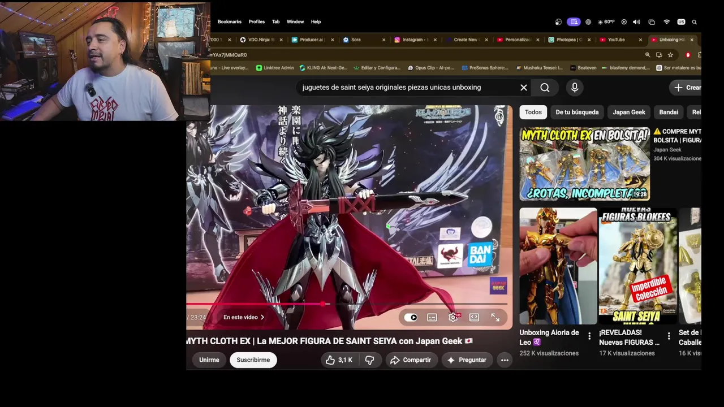Click the magnifier search button on YouTube
Image resolution: width=724 pixels, height=407 pixels.
(x=545, y=88)
